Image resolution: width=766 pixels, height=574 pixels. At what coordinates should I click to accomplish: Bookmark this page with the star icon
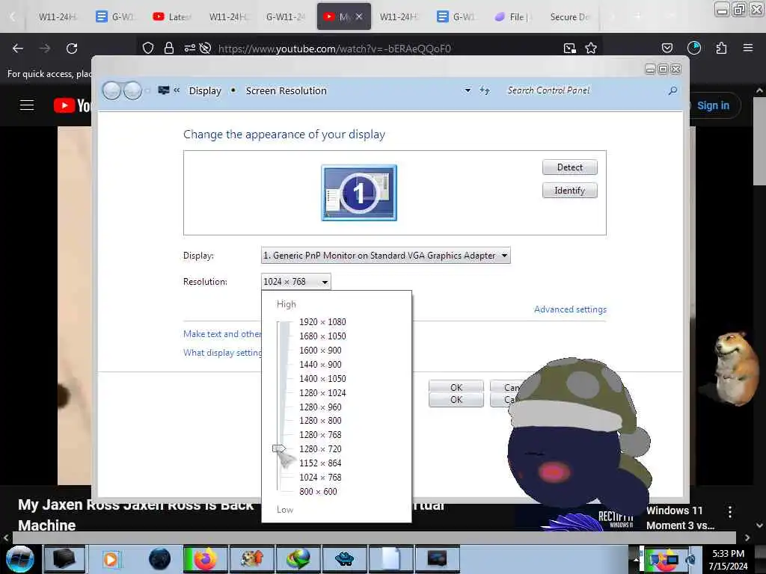click(591, 48)
